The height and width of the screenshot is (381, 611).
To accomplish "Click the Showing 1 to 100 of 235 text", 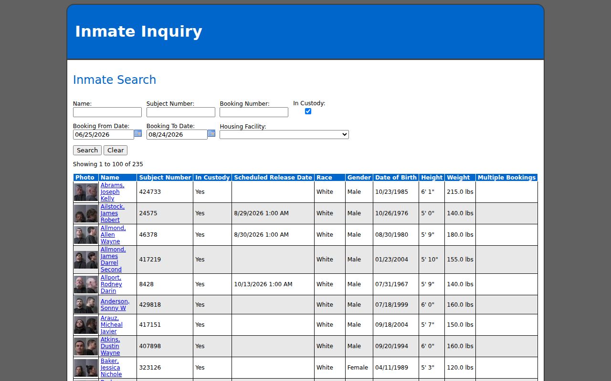I will tap(108, 164).
